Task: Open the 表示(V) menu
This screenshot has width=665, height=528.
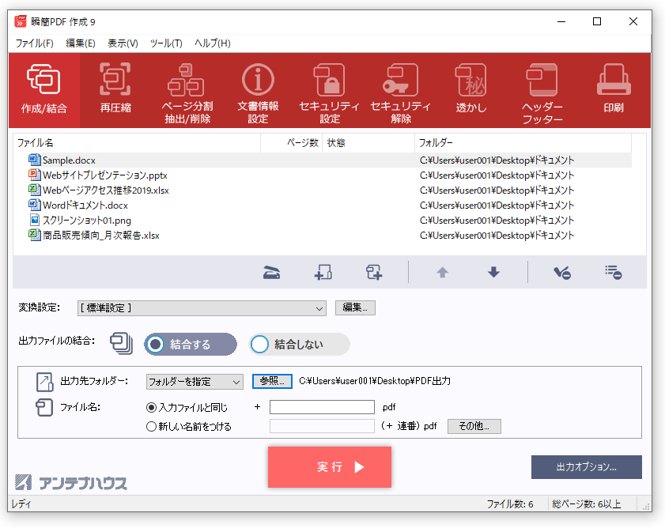Action: tap(123, 43)
